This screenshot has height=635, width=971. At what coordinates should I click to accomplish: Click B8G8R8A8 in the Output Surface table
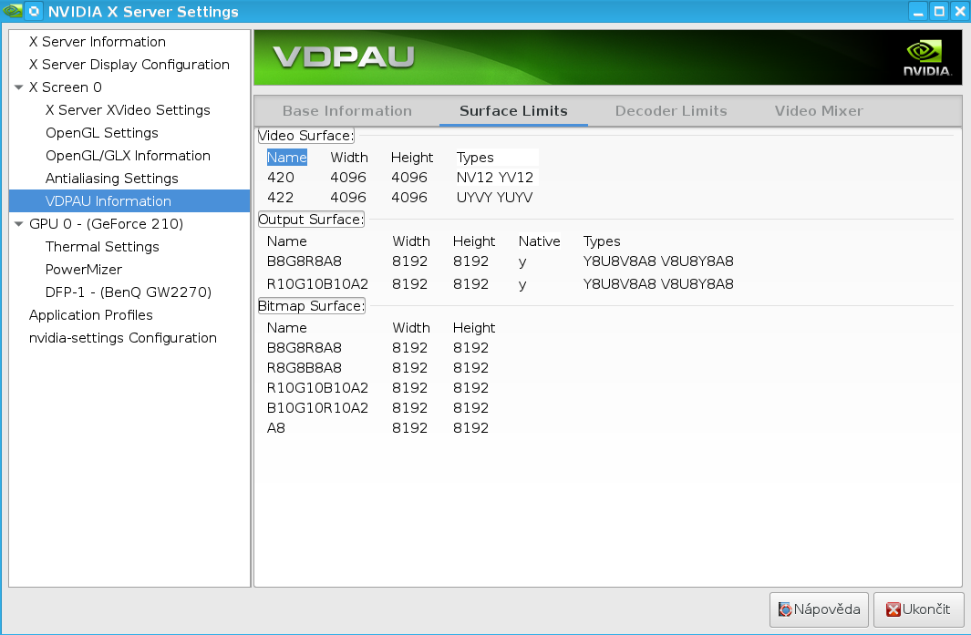pyautogui.click(x=304, y=261)
